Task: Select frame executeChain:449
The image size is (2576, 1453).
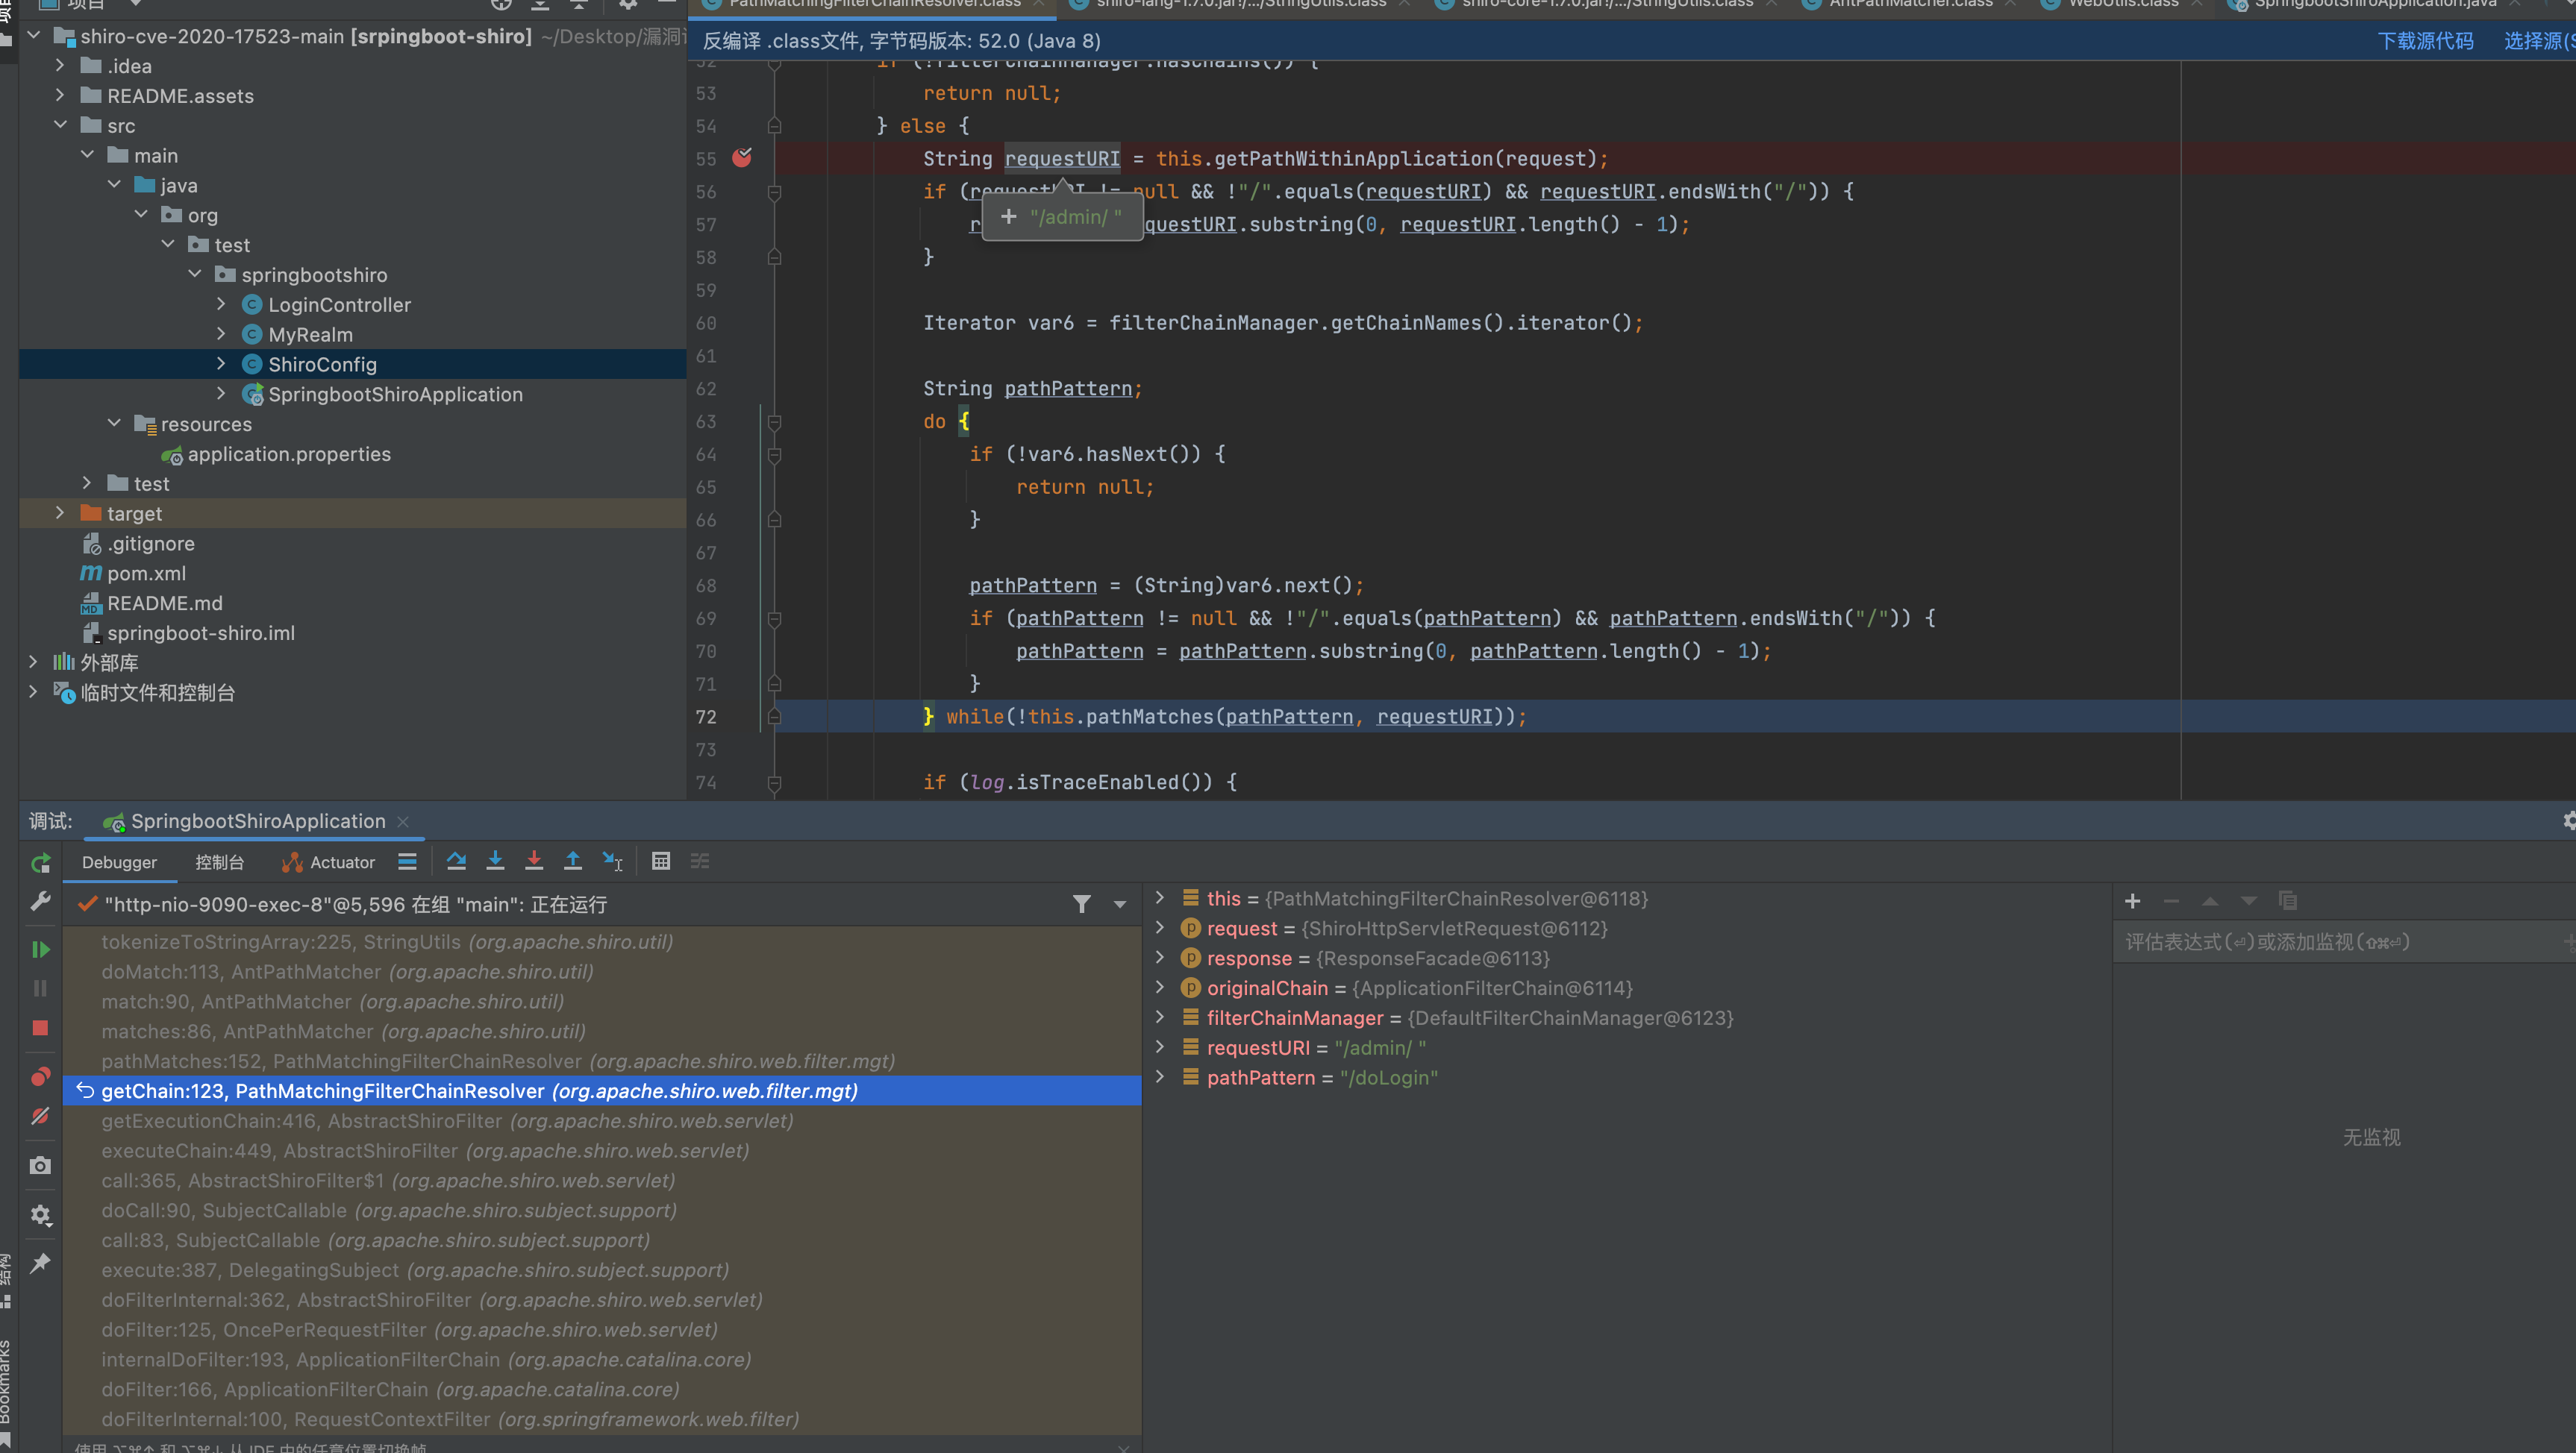Action: tap(602, 1150)
